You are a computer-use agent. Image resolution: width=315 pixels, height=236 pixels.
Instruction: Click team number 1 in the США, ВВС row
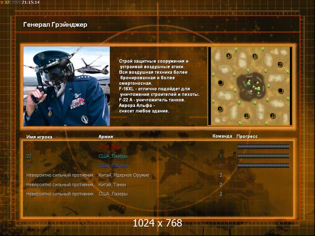(221, 147)
